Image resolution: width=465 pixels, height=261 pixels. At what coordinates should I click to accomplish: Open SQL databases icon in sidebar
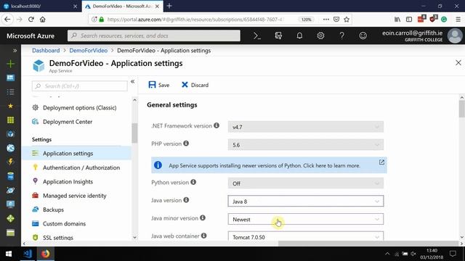pos(10,176)
